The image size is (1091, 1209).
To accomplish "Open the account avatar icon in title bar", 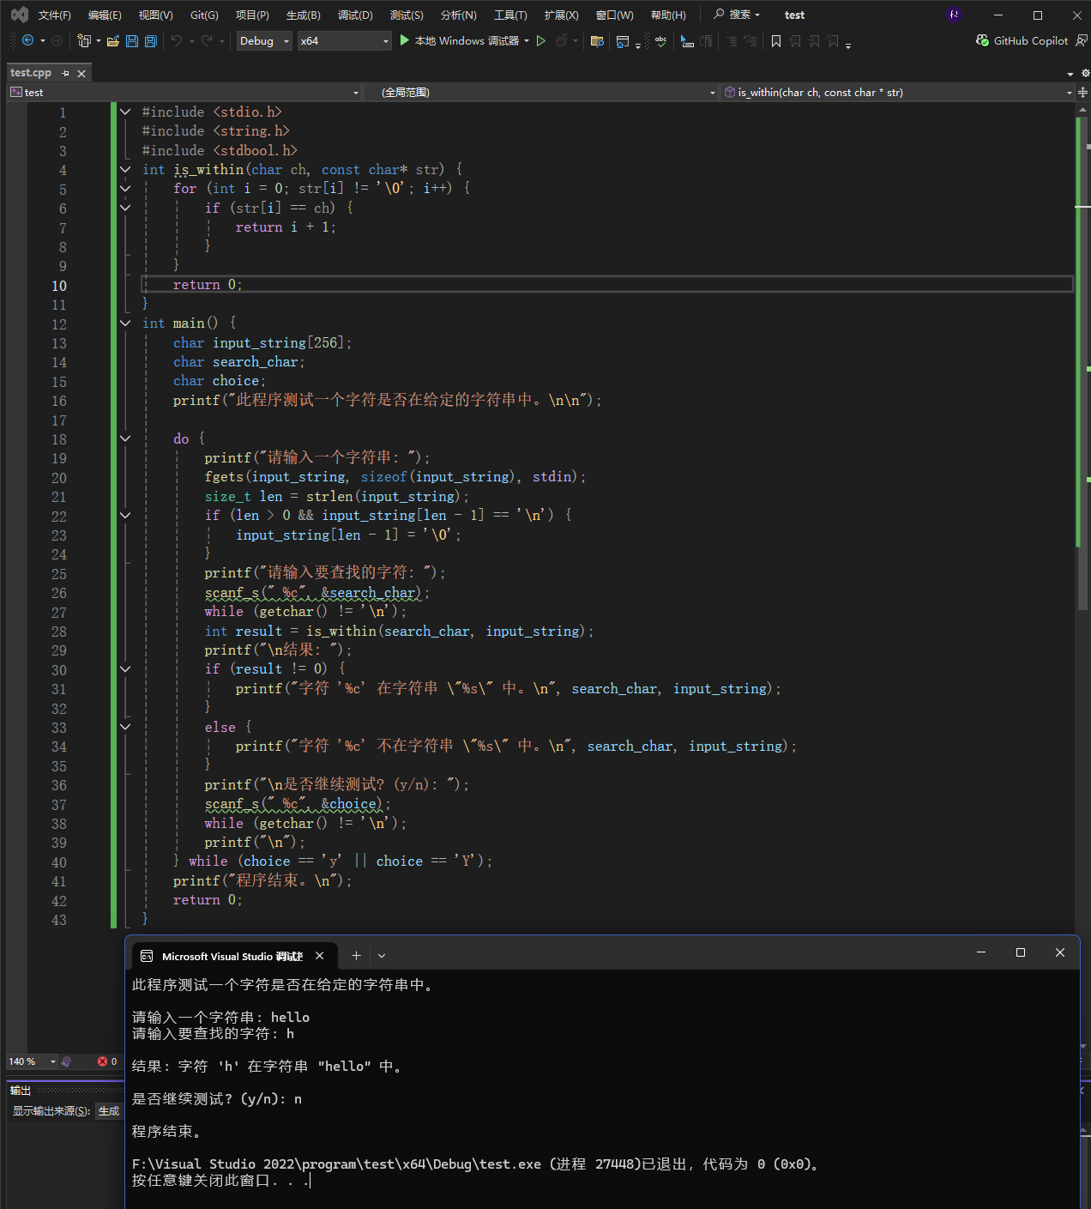I will click(954, 15).
